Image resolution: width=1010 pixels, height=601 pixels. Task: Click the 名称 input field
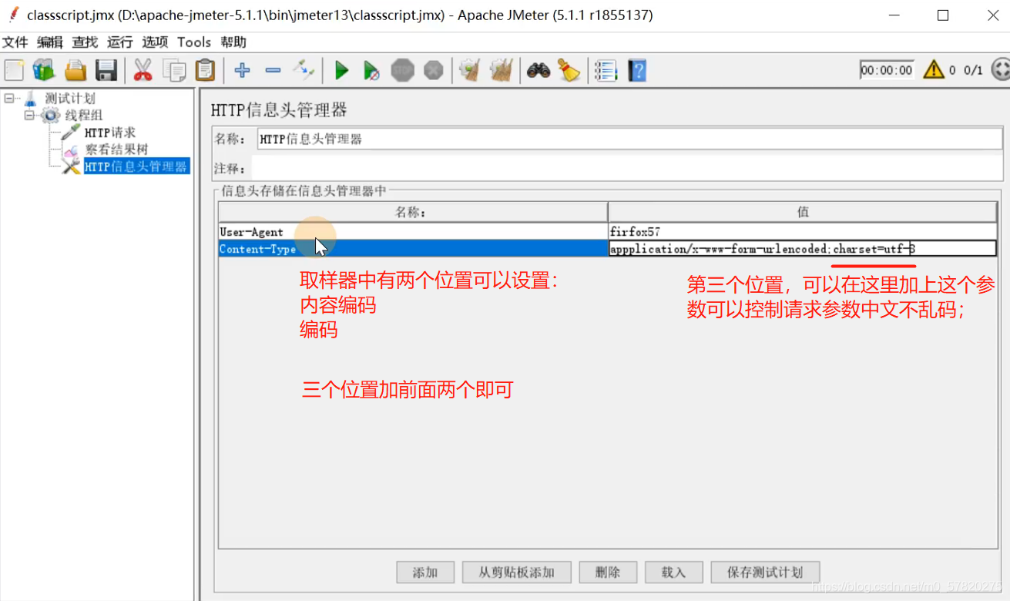pos(629,139)
